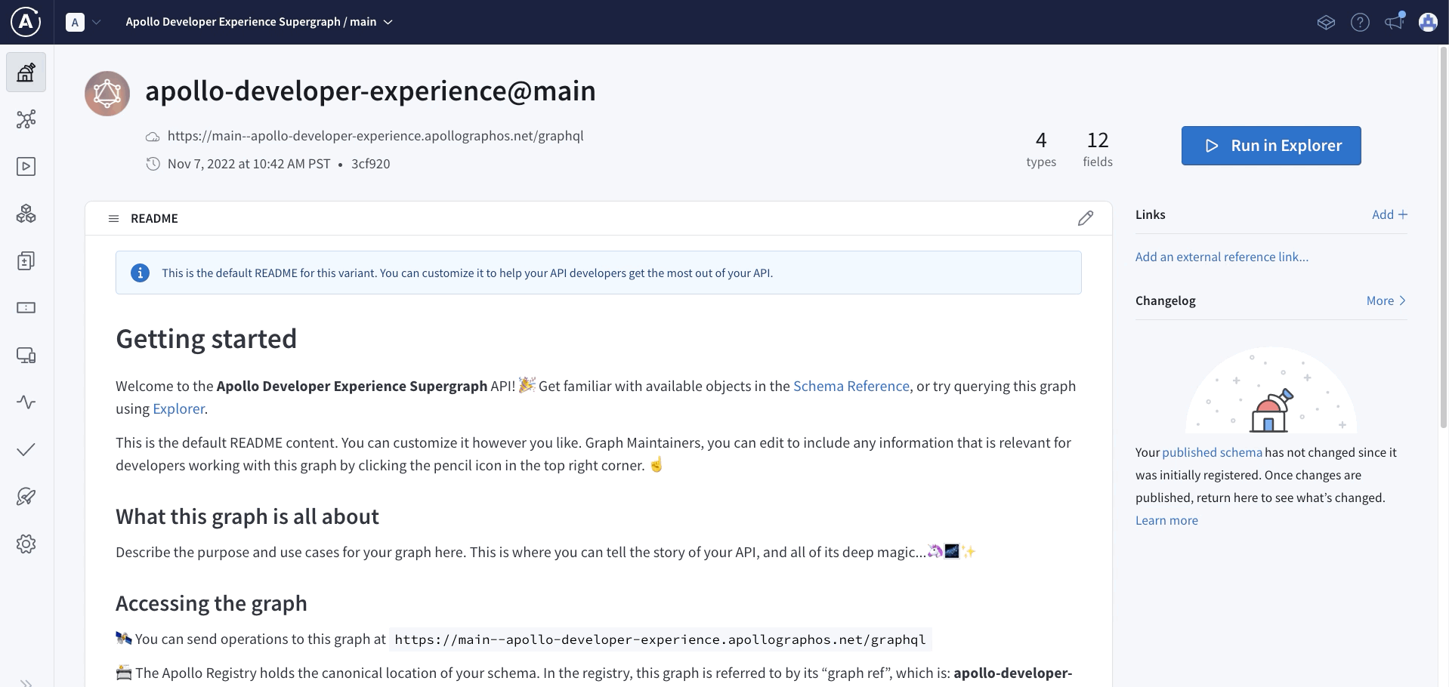Click the Accessing the graph heading

212,603
